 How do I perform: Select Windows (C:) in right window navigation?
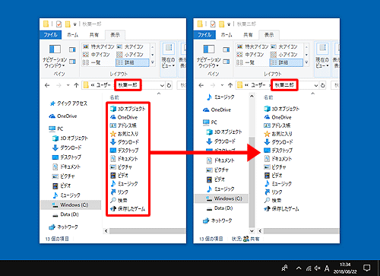click(x=221, y=198)
